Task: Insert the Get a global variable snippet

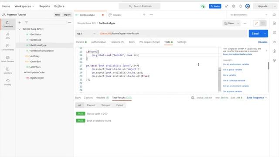Action: [232, 70]
